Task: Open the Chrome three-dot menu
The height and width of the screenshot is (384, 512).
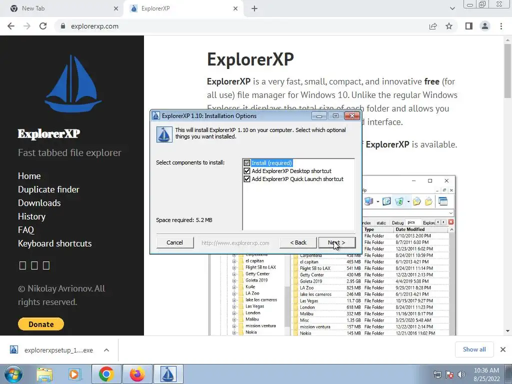Action: [501, 26]
